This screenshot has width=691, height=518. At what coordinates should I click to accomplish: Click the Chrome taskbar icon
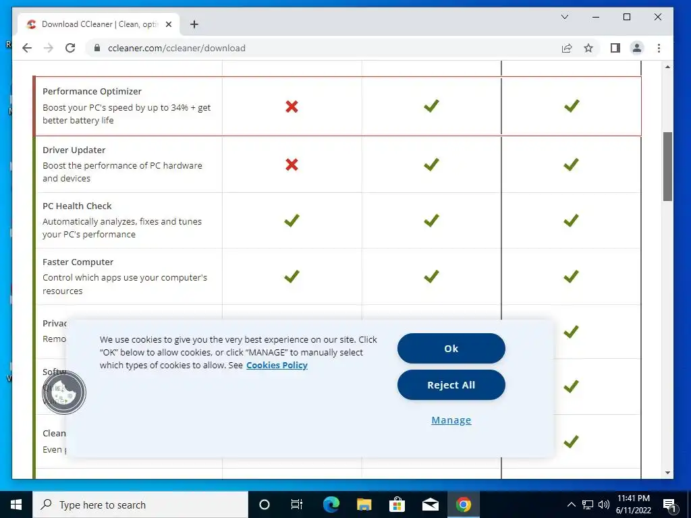pos(463,505)
